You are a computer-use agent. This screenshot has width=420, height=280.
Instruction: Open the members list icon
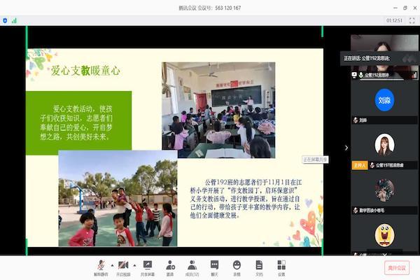192,265
